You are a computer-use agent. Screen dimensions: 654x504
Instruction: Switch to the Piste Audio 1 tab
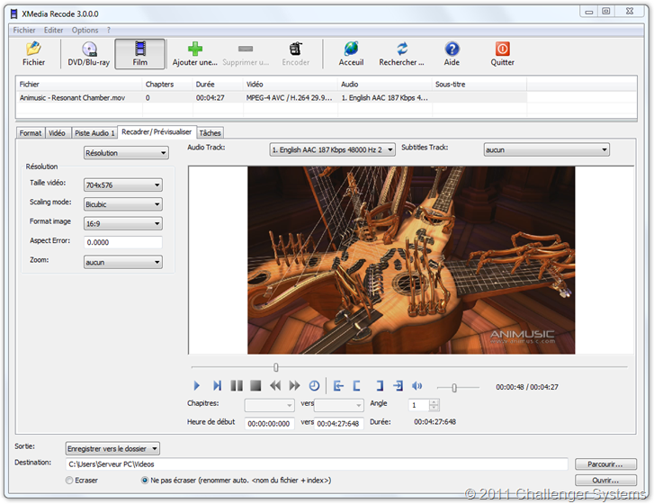(x=94, y=132)
